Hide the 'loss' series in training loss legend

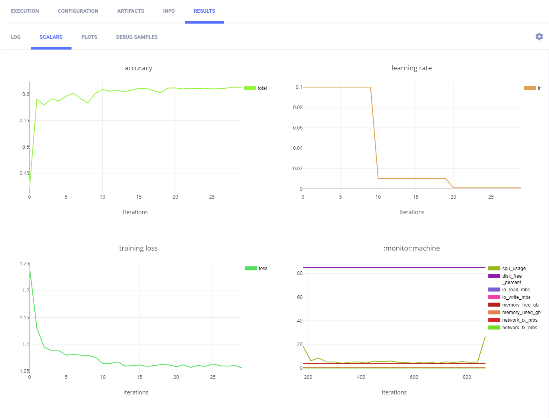[263, 269]
